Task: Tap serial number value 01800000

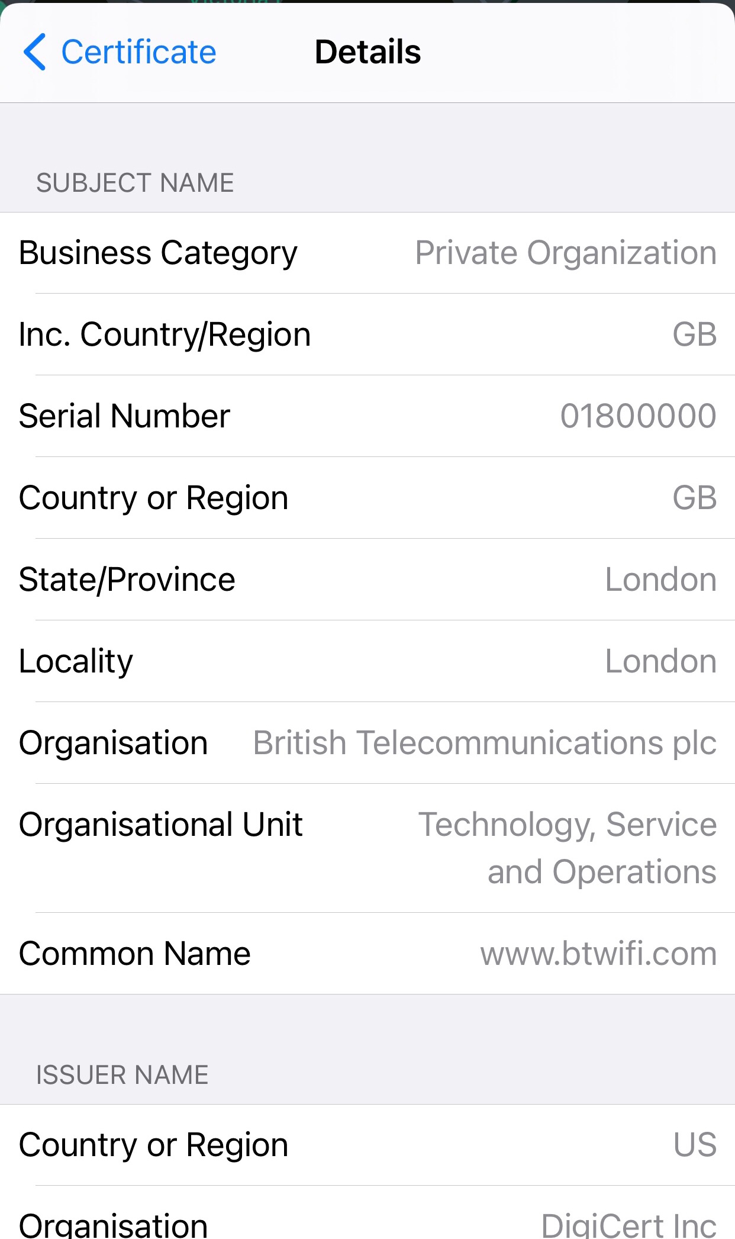Action: (x=638, y=416)
